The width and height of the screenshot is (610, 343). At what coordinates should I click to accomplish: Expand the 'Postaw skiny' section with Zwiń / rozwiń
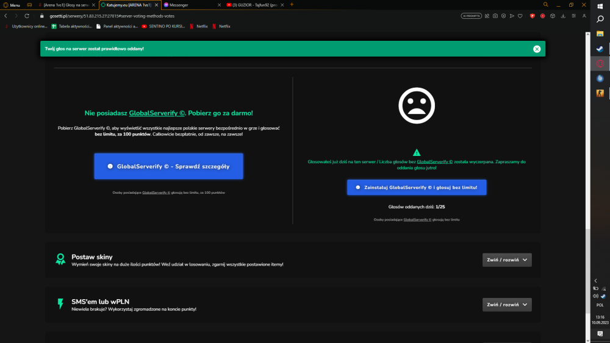pos(507,260)
